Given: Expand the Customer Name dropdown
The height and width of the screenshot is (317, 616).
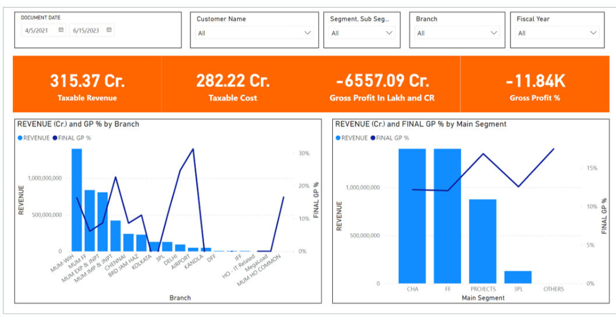Looking at the screenshot, I should click(x=307, y=33).
